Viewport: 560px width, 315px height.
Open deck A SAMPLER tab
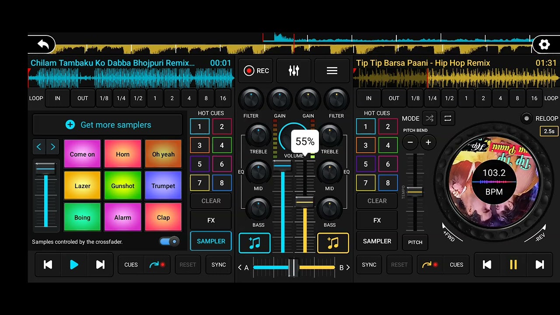click(x=211, y=241)
